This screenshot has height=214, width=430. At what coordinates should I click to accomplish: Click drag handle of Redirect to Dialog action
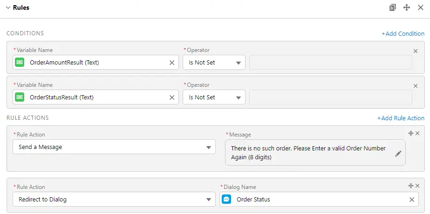(x=410, y=186)
